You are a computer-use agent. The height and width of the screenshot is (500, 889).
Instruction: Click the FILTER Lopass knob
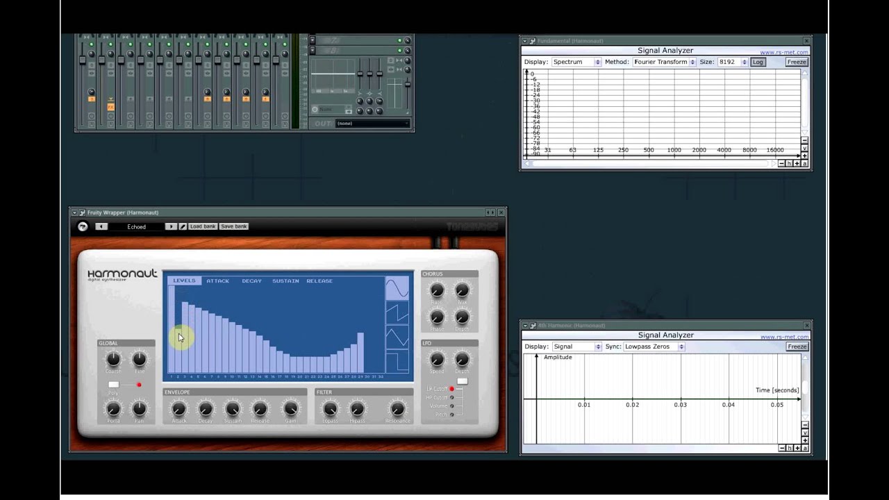tap(331, 409)
